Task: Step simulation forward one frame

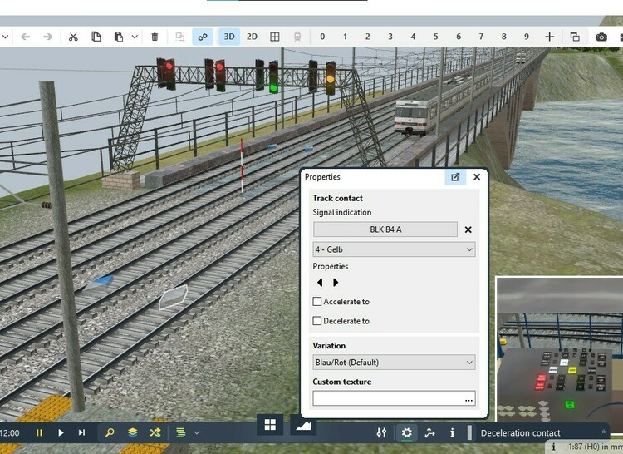Action: [82, 432]
